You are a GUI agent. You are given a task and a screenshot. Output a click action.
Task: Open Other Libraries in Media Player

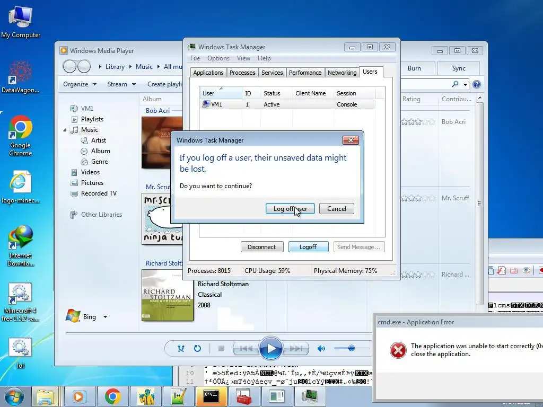coord(97,215)
